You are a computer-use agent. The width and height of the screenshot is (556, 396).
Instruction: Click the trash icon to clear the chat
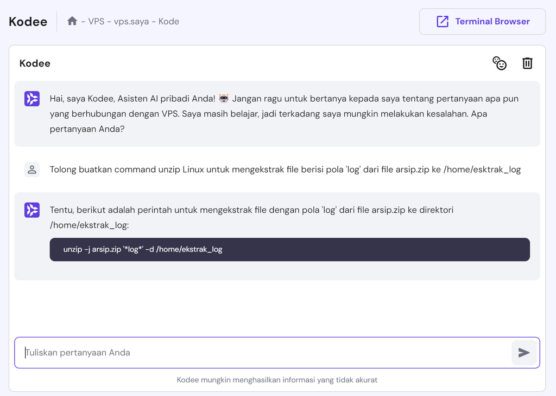coord(527,63)
